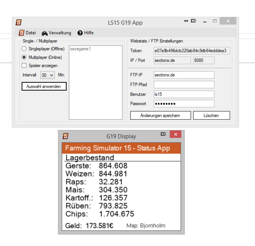Click the Passwort field
The width and height of the screenshot is (255, 246).
point(184,104)
